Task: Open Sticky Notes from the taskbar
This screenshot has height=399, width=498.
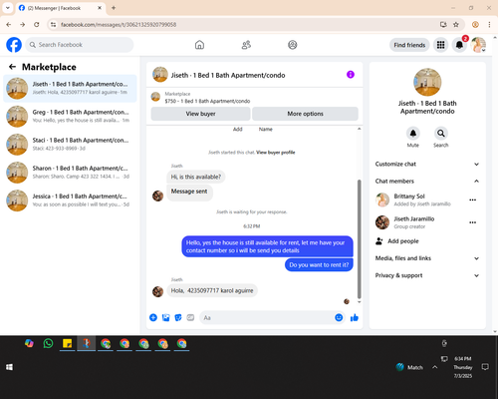Action: (x=68, y=343)
